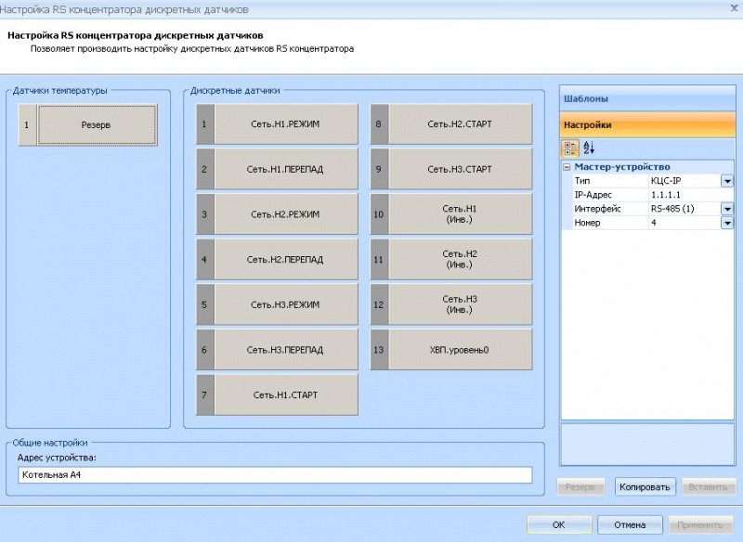This screenshot has width=743, height=542.
Task: Click the Копировать button
Action: coord(647,486)
